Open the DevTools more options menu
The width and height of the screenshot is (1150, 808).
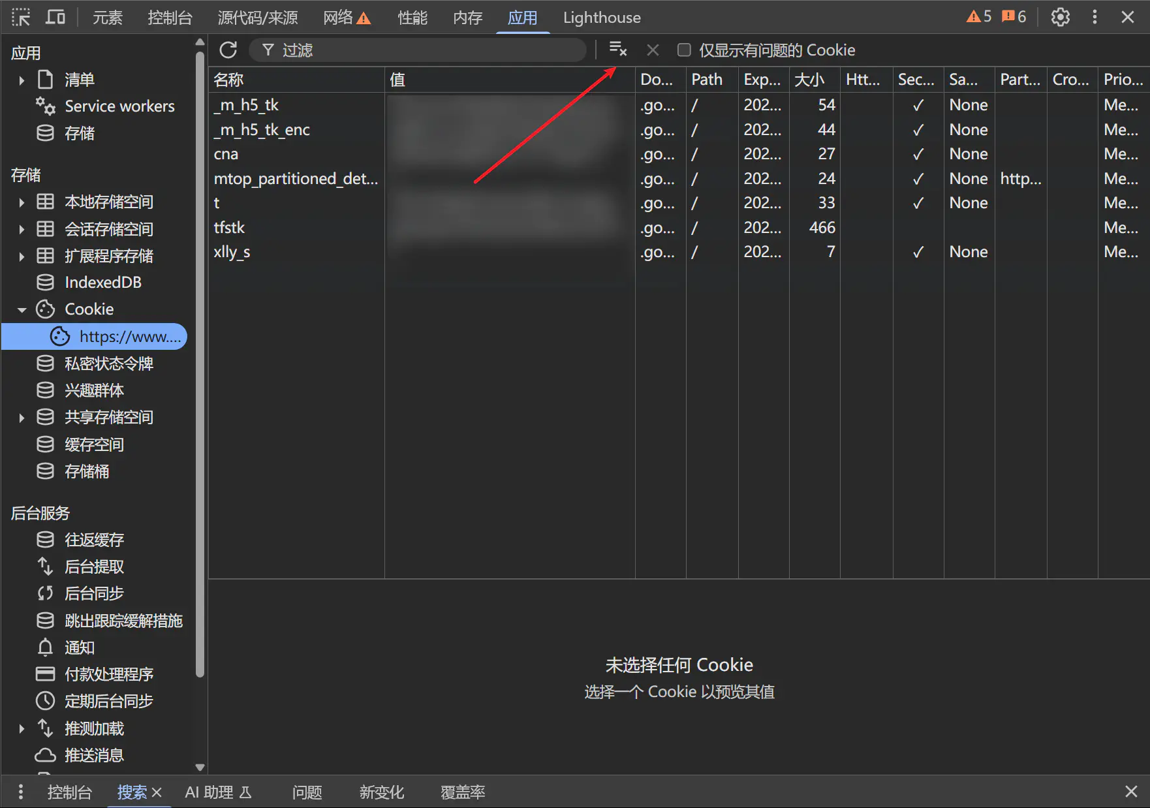(1095, 17)
